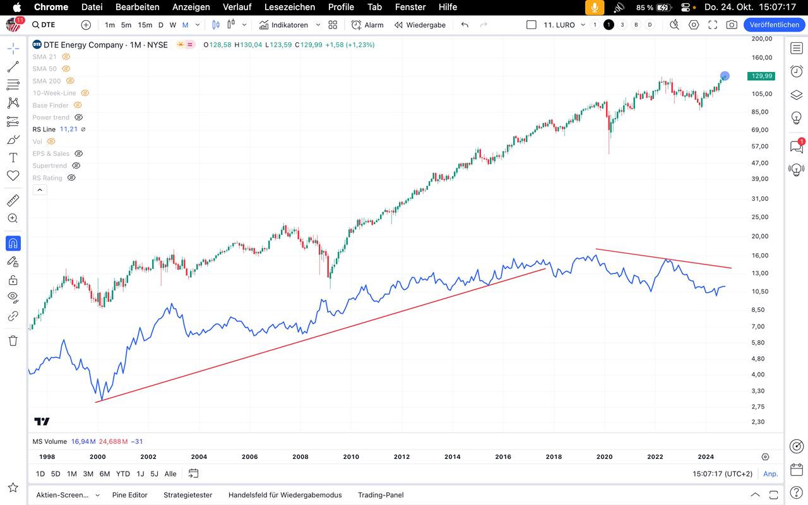808x505 pixels.
Task: Select the text annotation tool
Action: [x=13, y=158]
